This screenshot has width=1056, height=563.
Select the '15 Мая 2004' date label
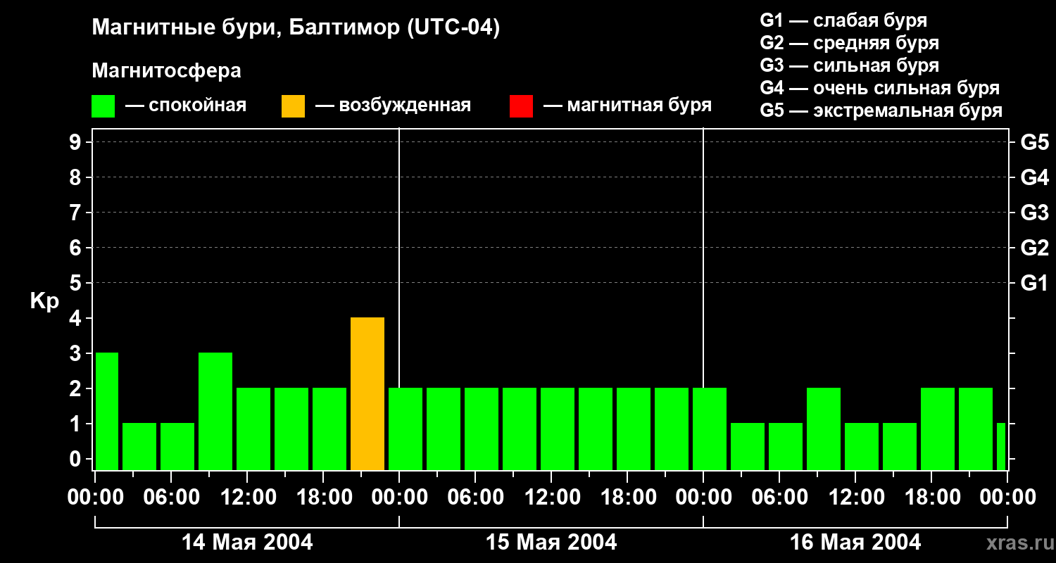551,543
